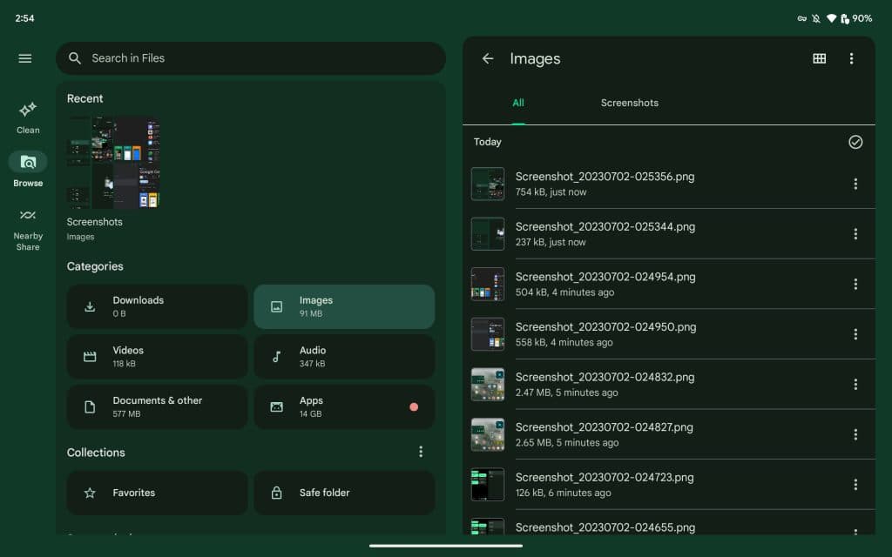Open options for Screenshot_20230702-025356.png
The height and width of the screenshot is (557, 892).
[x=855, y=184]
